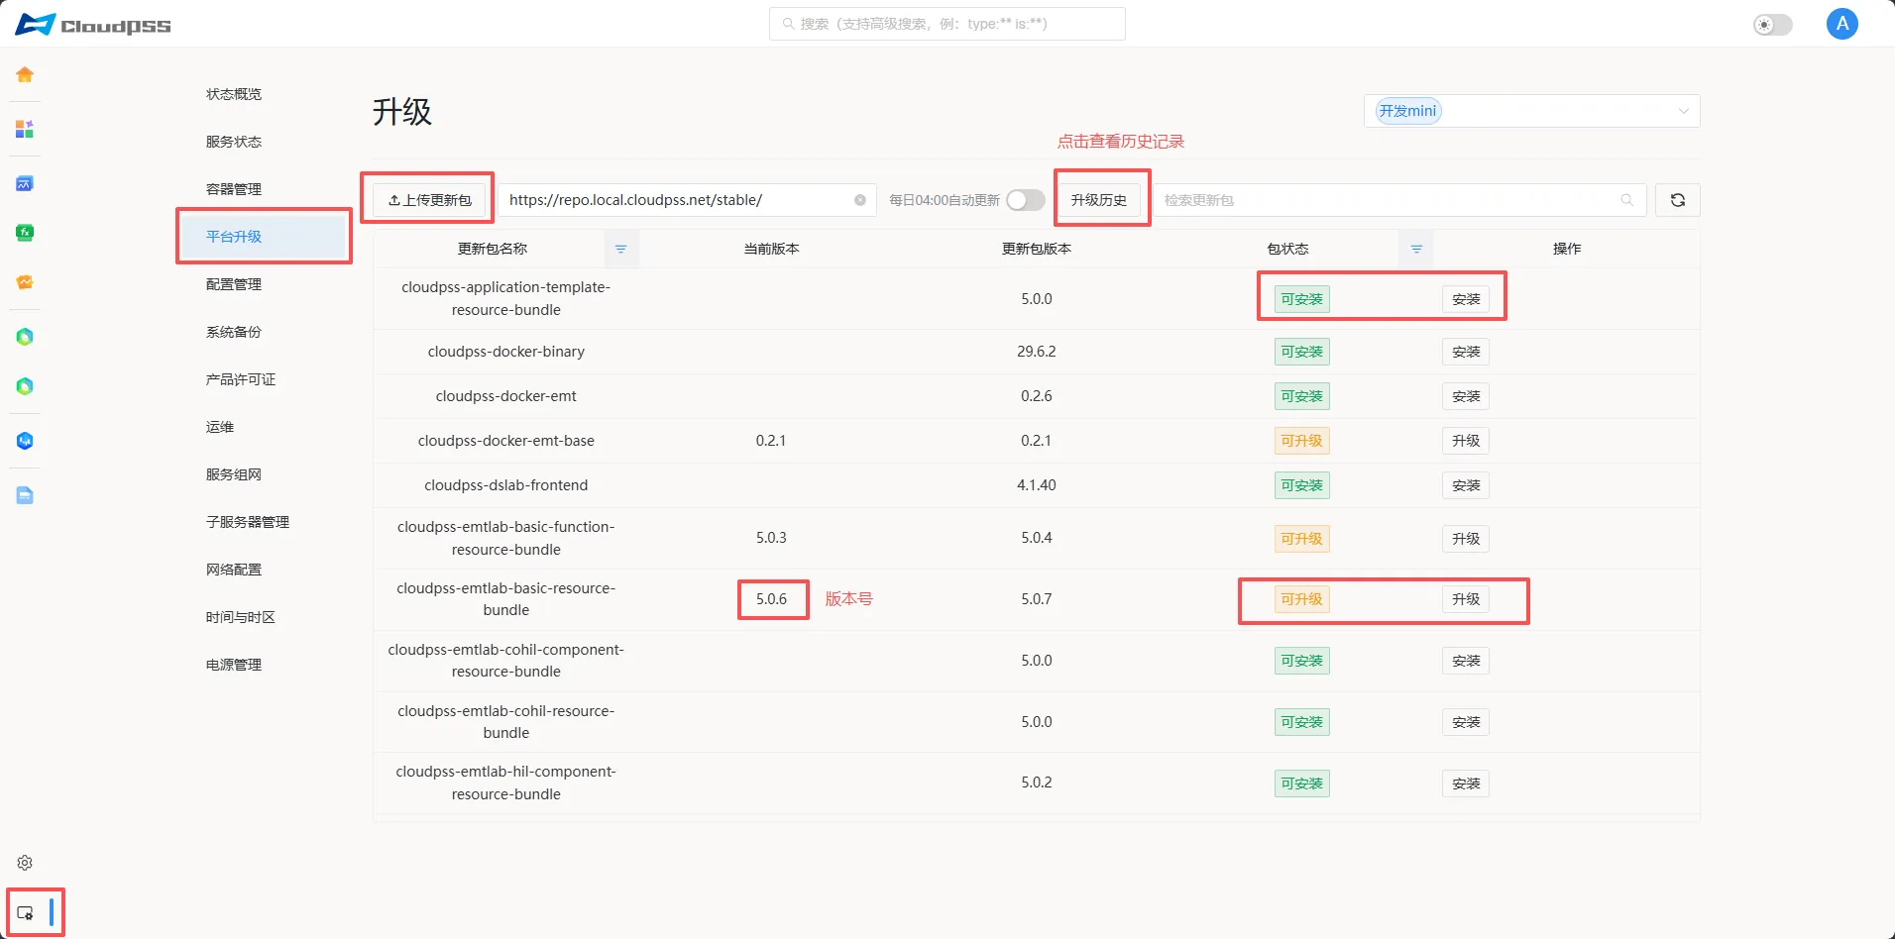The width and height of the screenshot is (1895, 939).
Task: Click package version 4.1.40
Action: coord(1037,485)
